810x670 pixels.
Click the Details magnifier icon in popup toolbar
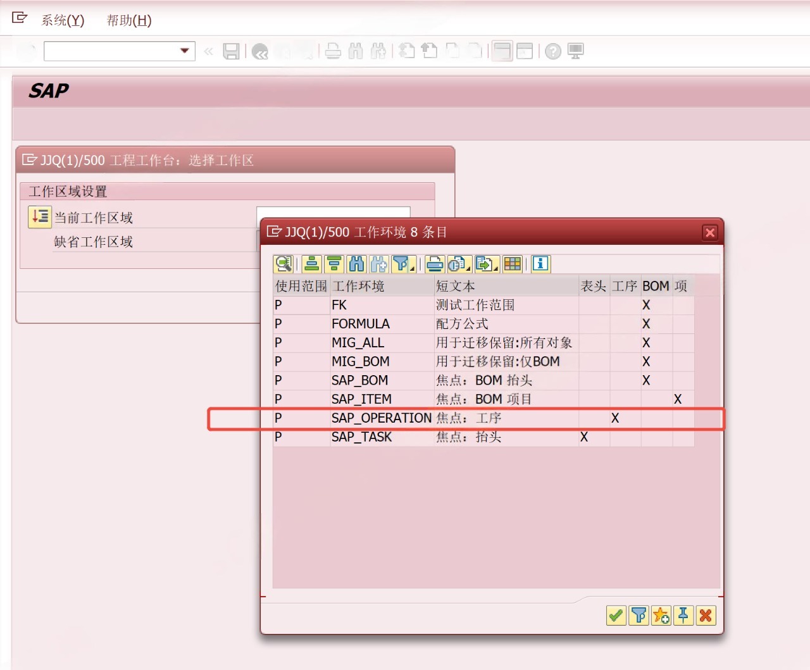coord(283,264)
